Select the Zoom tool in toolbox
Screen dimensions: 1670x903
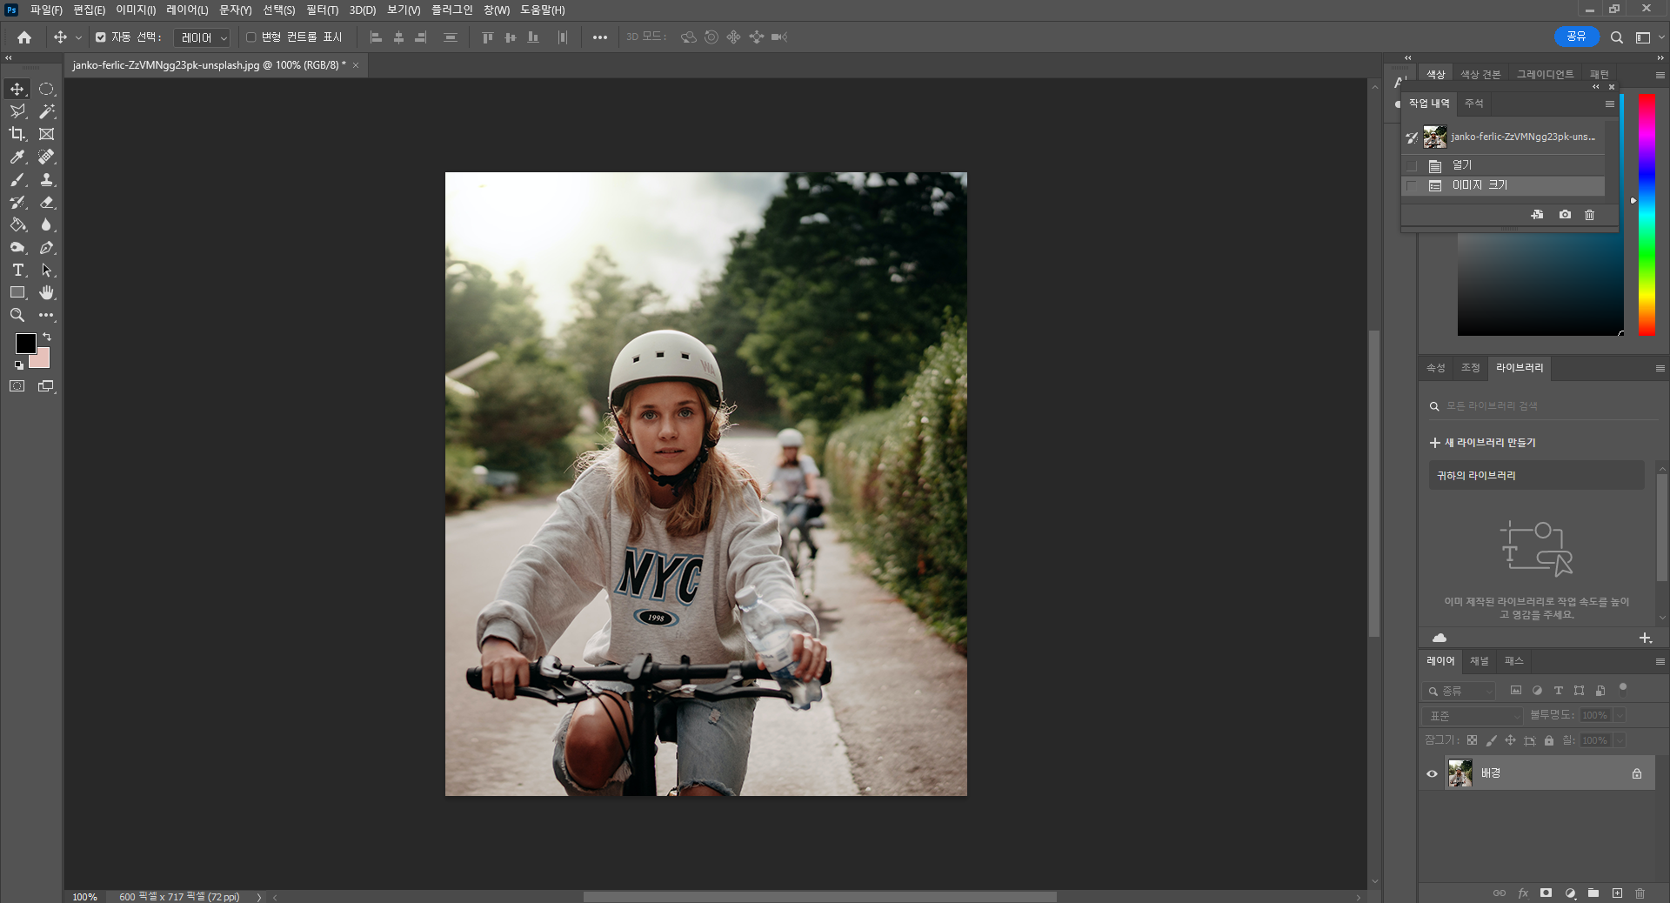pyautogui.click(x=17, y=315)
